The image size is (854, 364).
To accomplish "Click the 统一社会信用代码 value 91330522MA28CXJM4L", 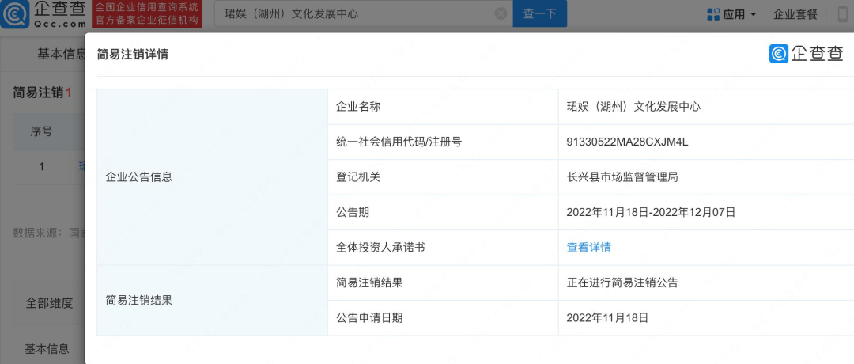I will point(627,142).
